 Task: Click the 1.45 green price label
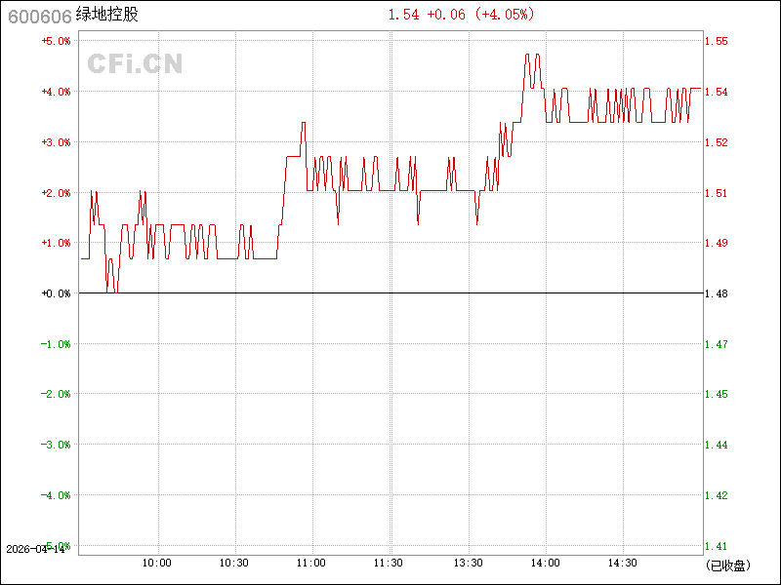click(716, 395)
